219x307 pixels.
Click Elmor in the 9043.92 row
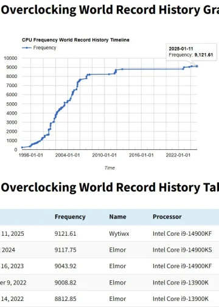coord(117,266)
